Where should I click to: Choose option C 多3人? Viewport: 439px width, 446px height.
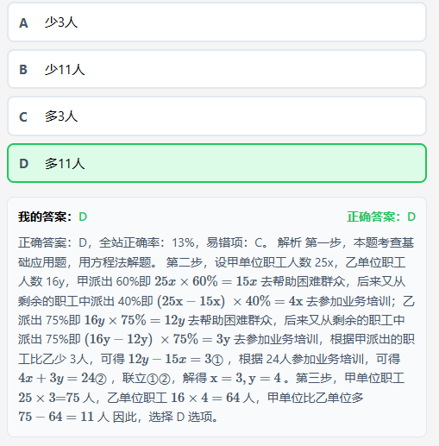pos(216,116)
